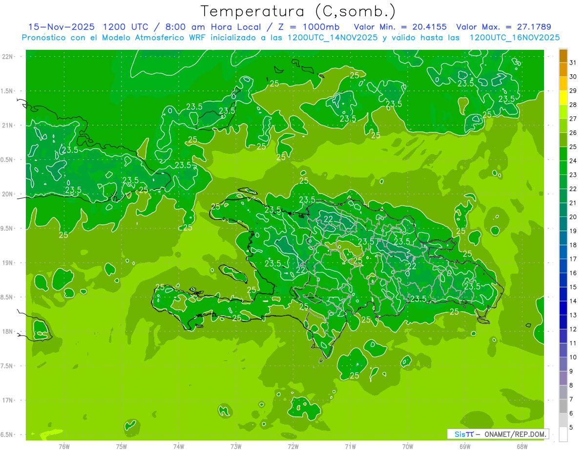Click "Valor Max. = 27.1789" text
This screenshot has height=453, width=586.
503,27
